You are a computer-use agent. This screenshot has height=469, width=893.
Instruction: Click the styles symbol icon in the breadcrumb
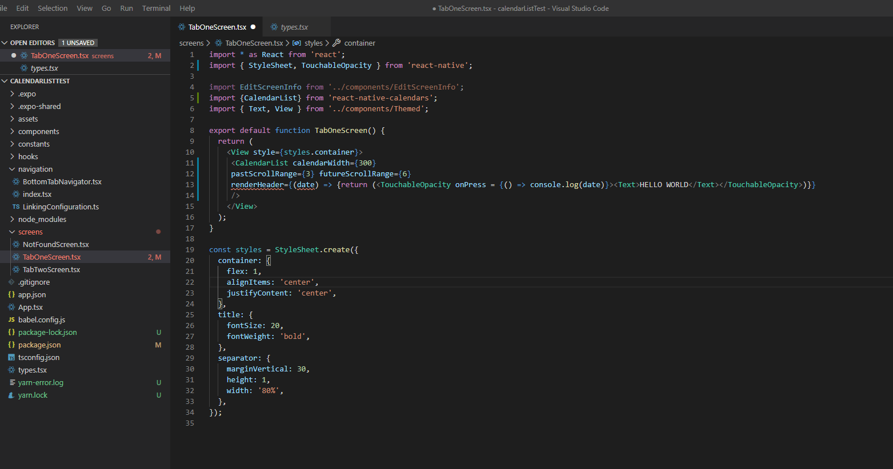tap(297, 43)
